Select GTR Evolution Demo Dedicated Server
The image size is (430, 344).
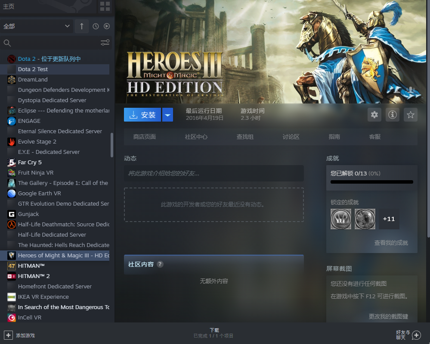tap(55, 204)
